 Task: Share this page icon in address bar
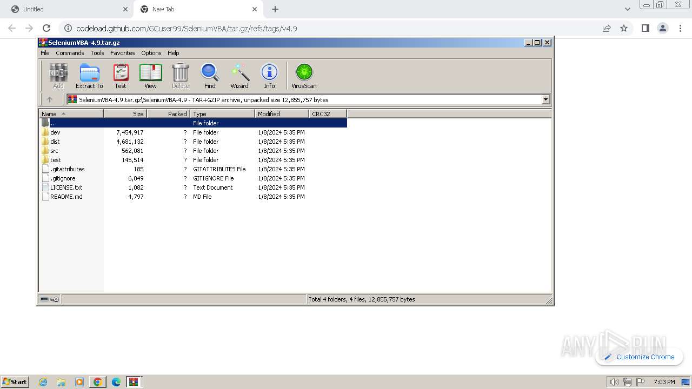pyautogui.click(x=607, y=28)
